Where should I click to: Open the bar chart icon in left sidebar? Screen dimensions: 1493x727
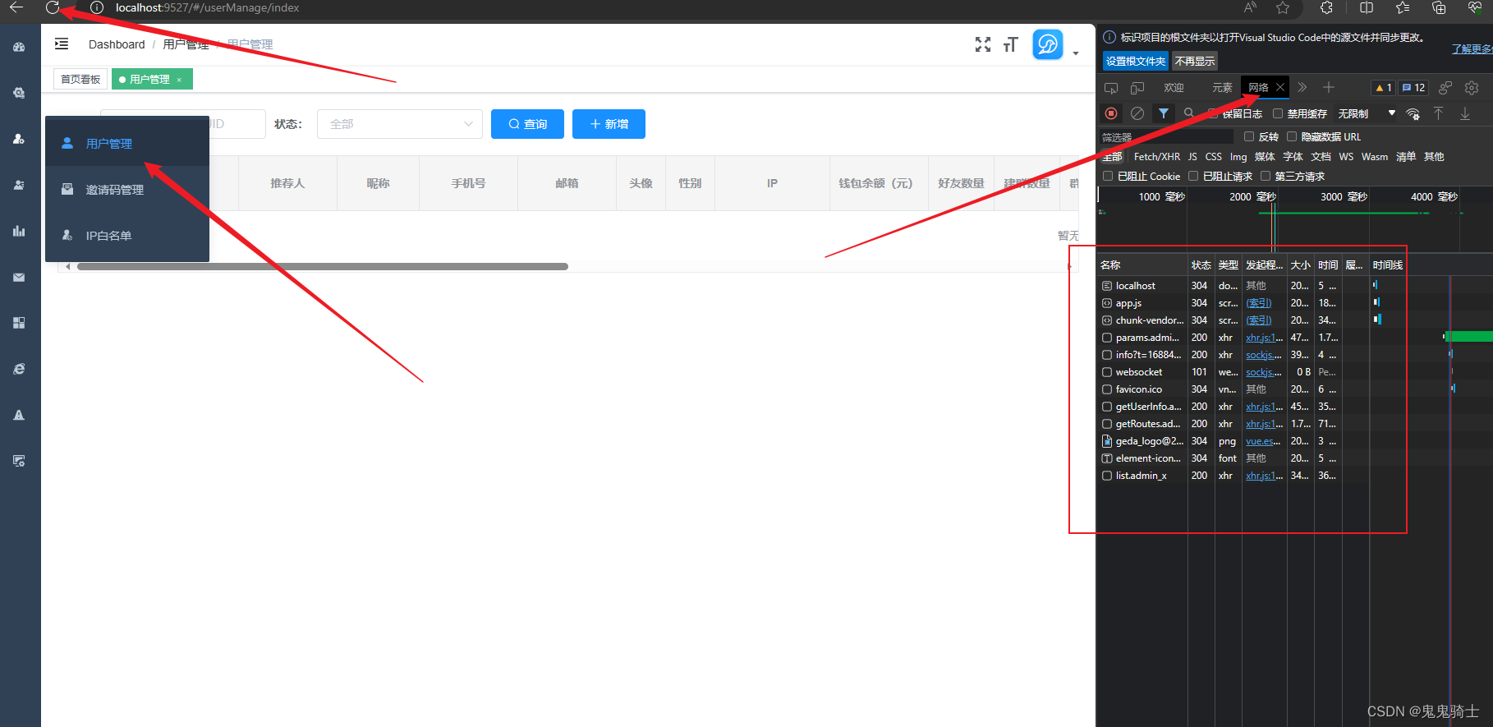(19, 231)
